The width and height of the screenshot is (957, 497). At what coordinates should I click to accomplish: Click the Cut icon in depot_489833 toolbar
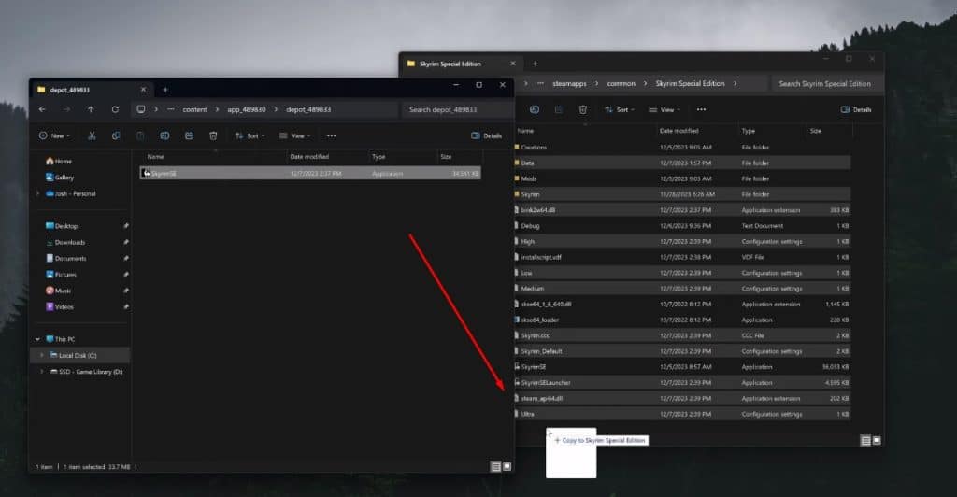(92, 135)
